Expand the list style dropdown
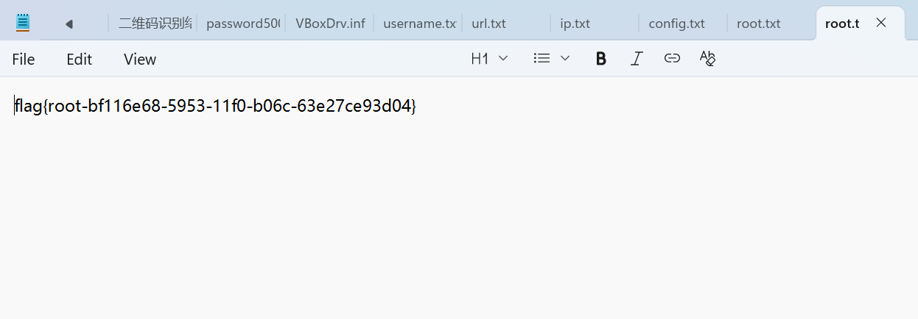Image resolution: width=918 pixels, height=319 pixels. click(565, 59)
